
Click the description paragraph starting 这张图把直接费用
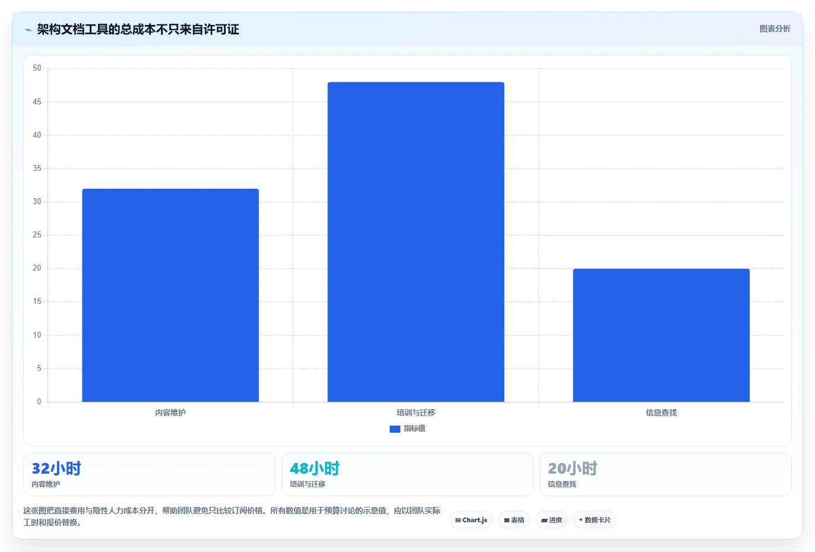click(232, 516)
